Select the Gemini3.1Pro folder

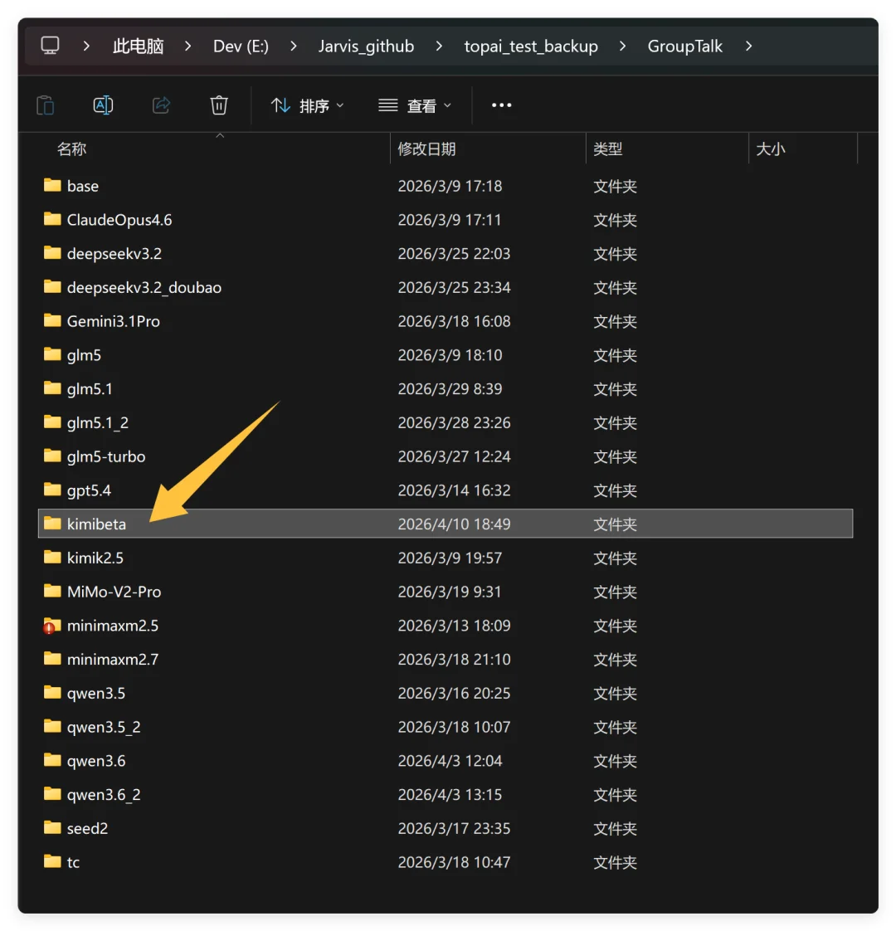tap(113, 321)
